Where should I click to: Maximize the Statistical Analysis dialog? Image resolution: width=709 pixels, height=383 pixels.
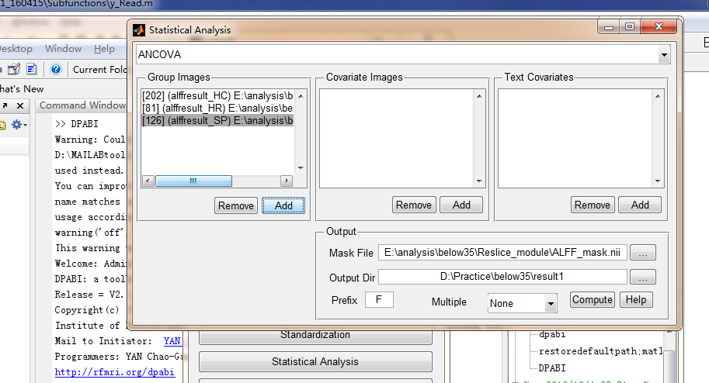point(630,27)
